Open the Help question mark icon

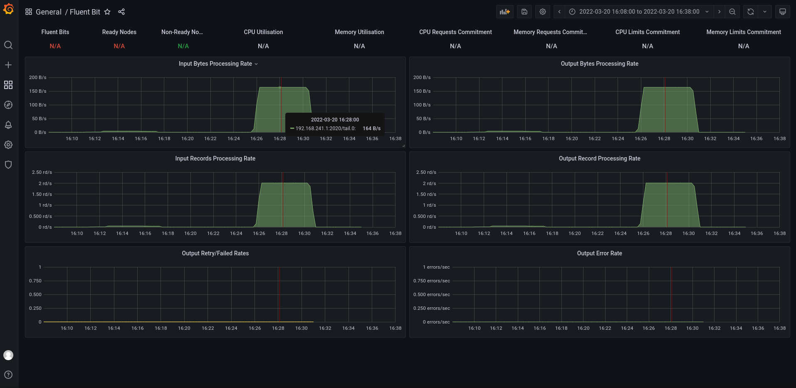(x=8, y=375)
